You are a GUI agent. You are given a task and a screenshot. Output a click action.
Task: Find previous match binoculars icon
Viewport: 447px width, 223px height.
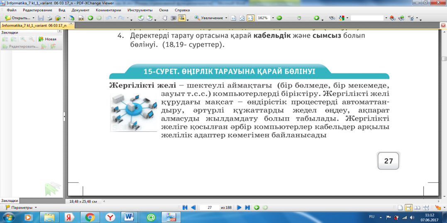point(393,18)
